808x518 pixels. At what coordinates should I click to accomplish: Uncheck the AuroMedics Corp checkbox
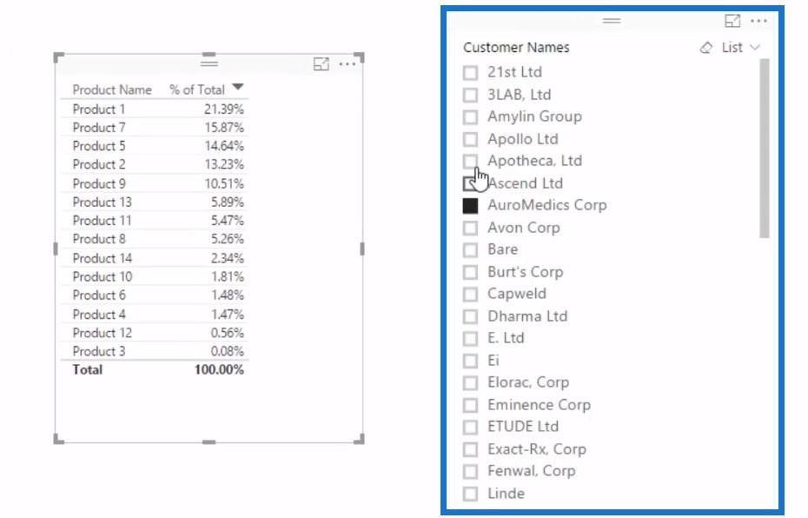coord(470,206)
